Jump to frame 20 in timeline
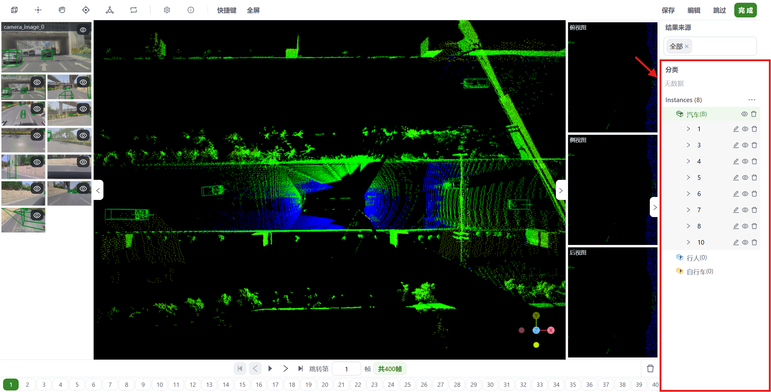771x392 pixels. pos(325,385)
